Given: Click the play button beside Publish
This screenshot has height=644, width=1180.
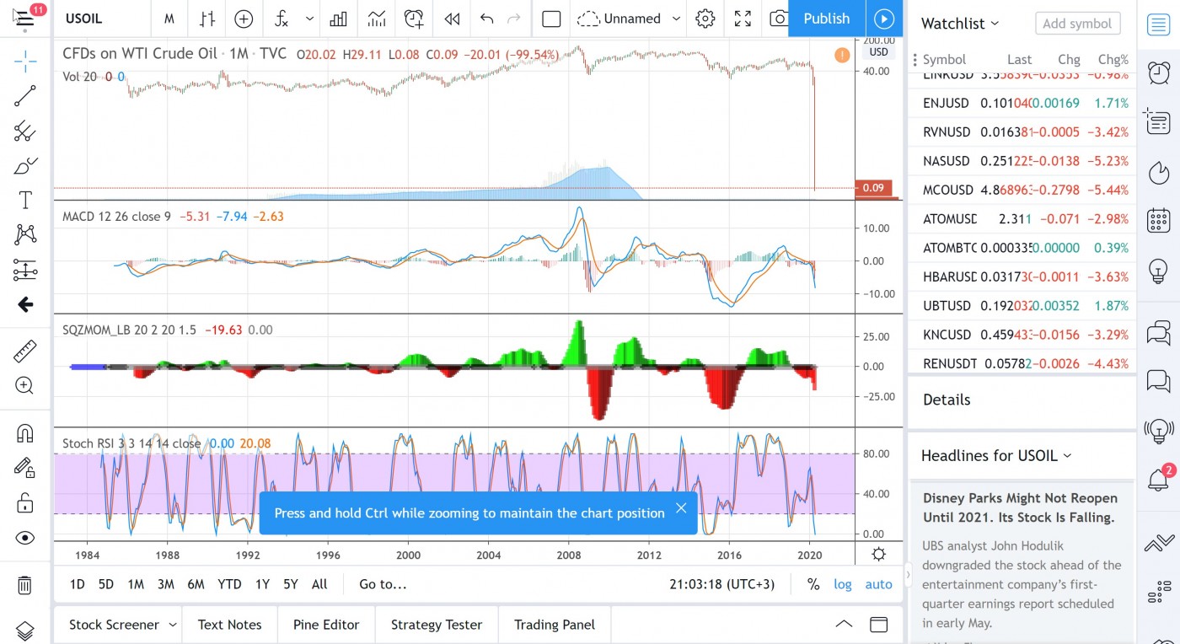Looking at the screenshot, I should click(883, 19).
